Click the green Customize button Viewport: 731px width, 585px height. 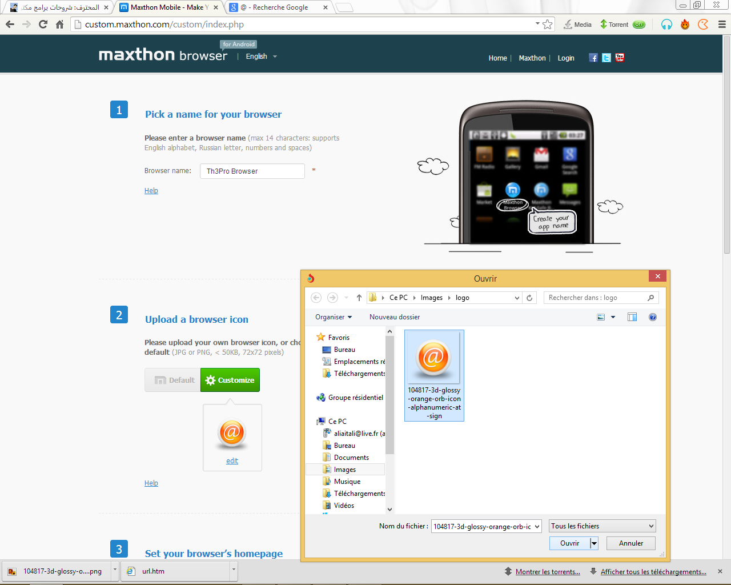tap(230, 380)
